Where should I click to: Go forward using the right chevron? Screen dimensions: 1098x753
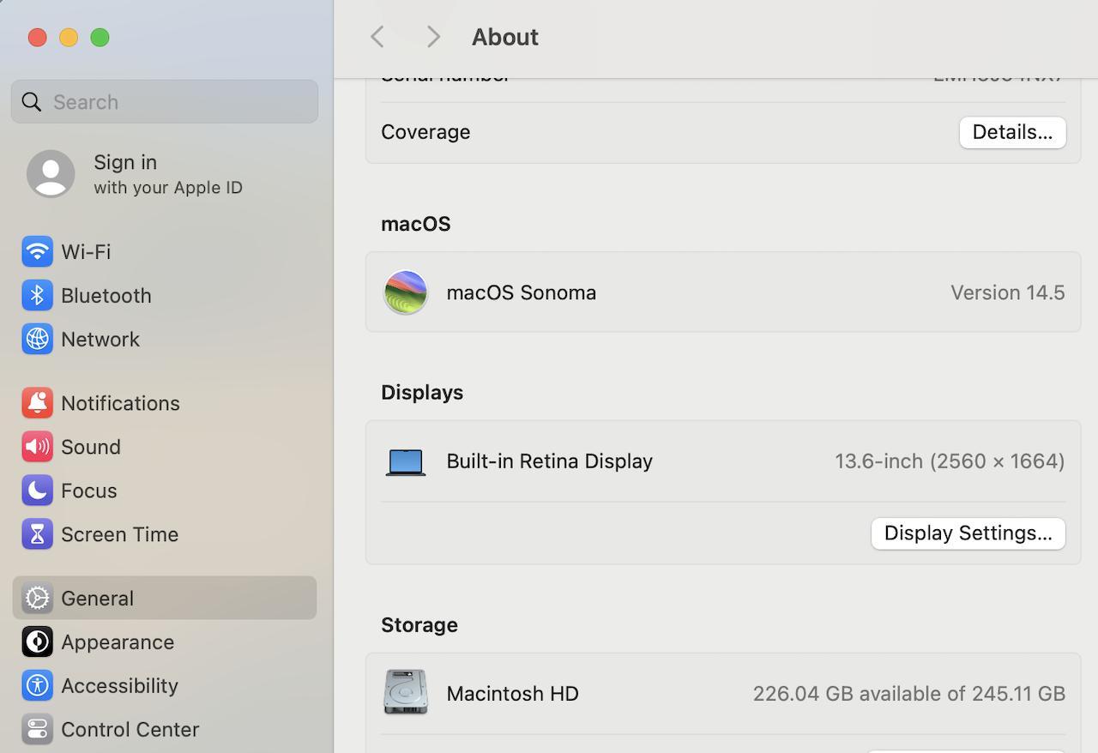pos(433,37)
